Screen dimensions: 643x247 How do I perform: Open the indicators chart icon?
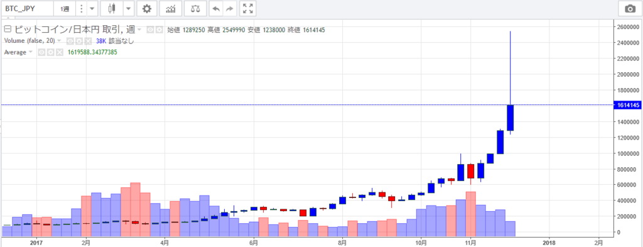pyautogui.click(x=171, y=8)
